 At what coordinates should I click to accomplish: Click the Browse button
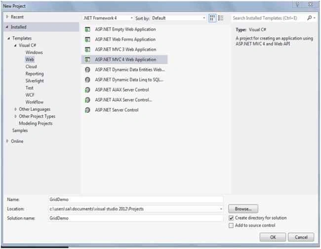(x=243, y=209)
